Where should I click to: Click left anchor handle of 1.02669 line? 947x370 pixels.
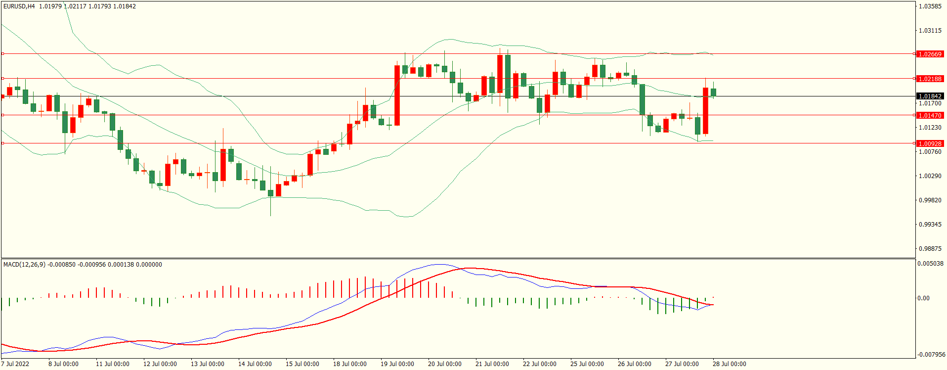tap(2, 53)
